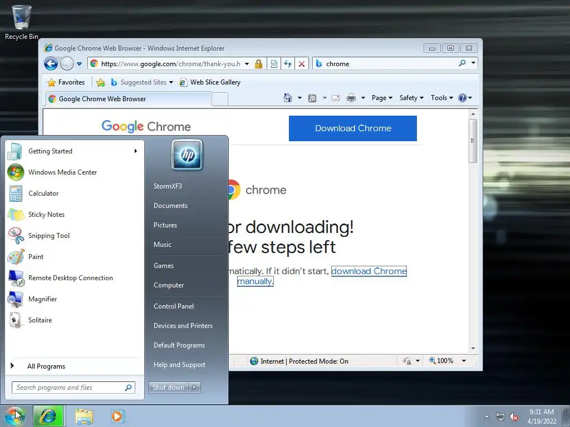This screenshot has height=427, width=570.
Task: Expand the Home button dropdown arrow
Action: pyautogui.click(x=299, y=98)
